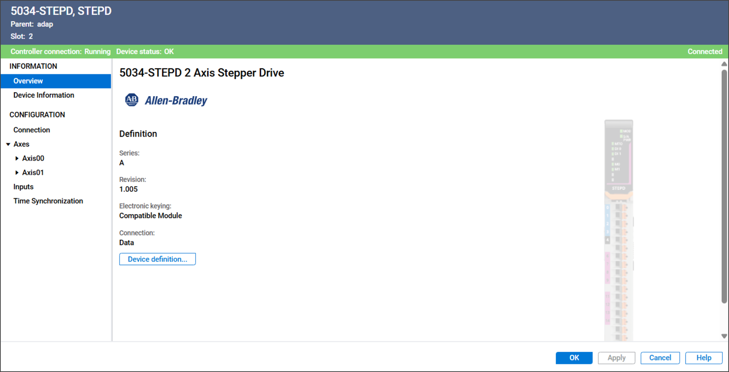Image resolution: width=729 pixels, height=372 pixels.
Task: Expand the Axis01 node arrow
Action: tap(17, 173)
